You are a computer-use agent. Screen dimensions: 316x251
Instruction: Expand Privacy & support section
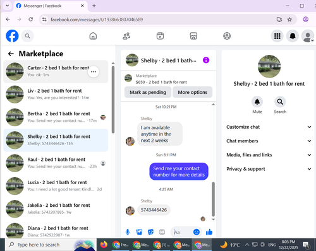[x=269, y=169]
